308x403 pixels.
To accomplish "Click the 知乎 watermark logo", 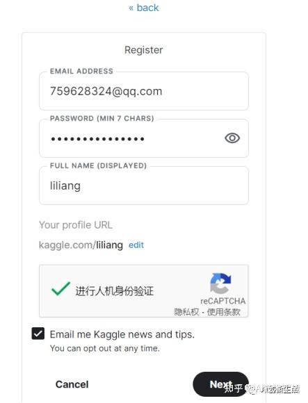I will (x=233, y=388).
